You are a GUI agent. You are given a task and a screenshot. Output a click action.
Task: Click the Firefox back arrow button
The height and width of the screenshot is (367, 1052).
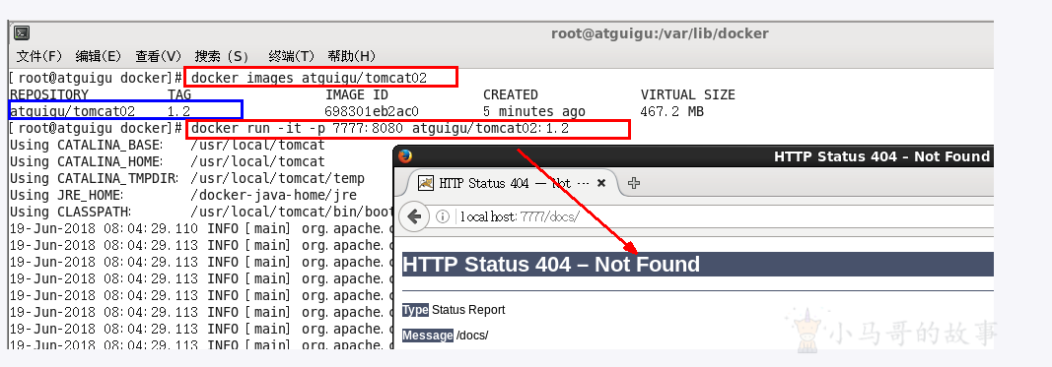point(414,217)
